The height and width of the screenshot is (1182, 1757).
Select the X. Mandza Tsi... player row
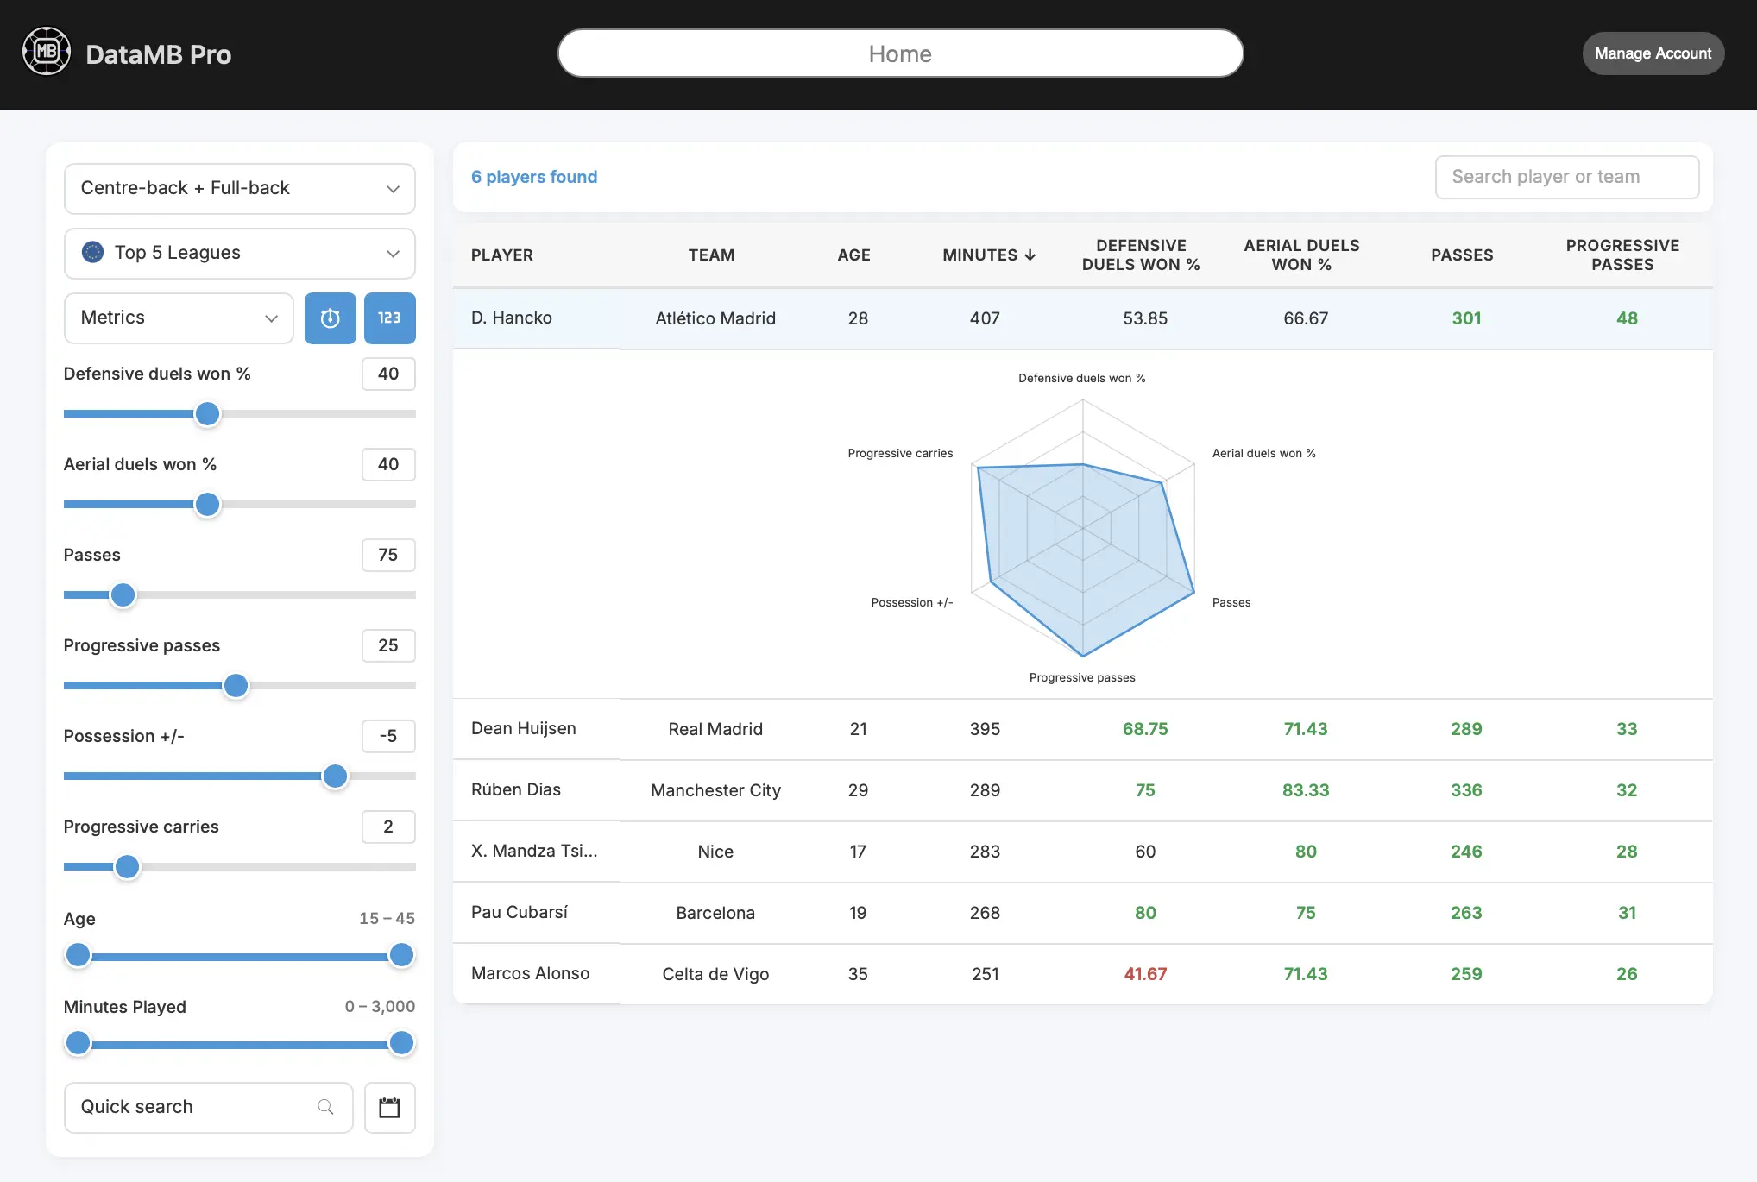pyautogui.click(x=1083, y=852)
